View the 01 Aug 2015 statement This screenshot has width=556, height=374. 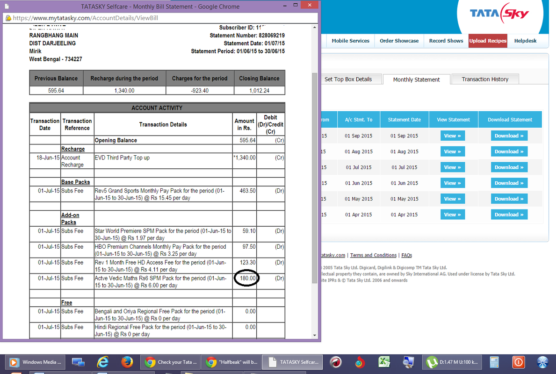453,151
